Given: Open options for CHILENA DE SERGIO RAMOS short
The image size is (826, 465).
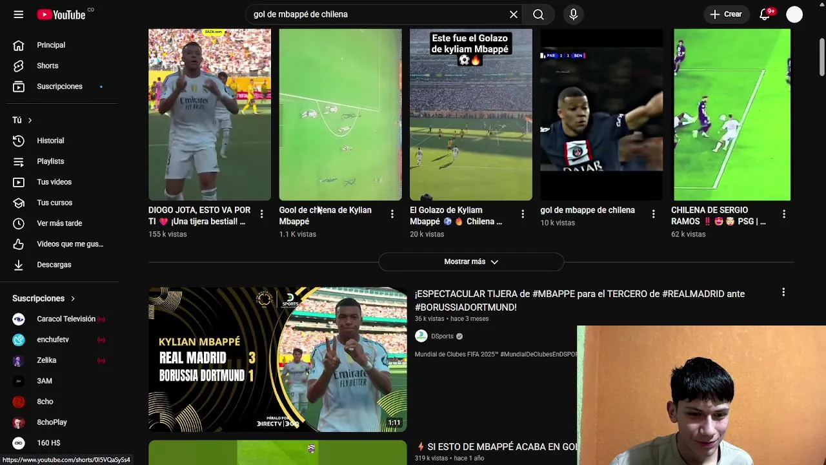Looking at the screenshot, I should tap(784, 214).
